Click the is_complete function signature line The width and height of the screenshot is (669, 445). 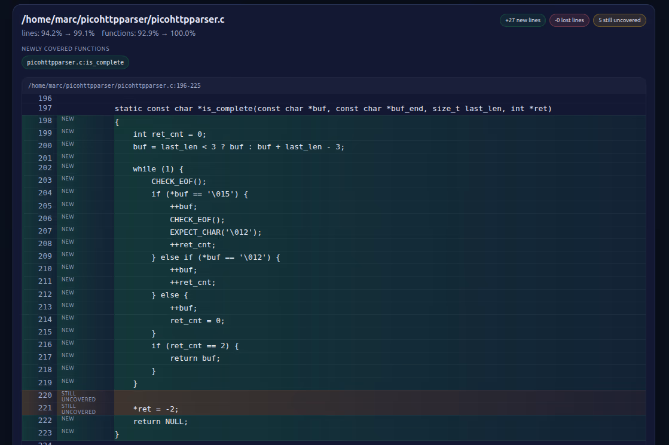point(332,109)
